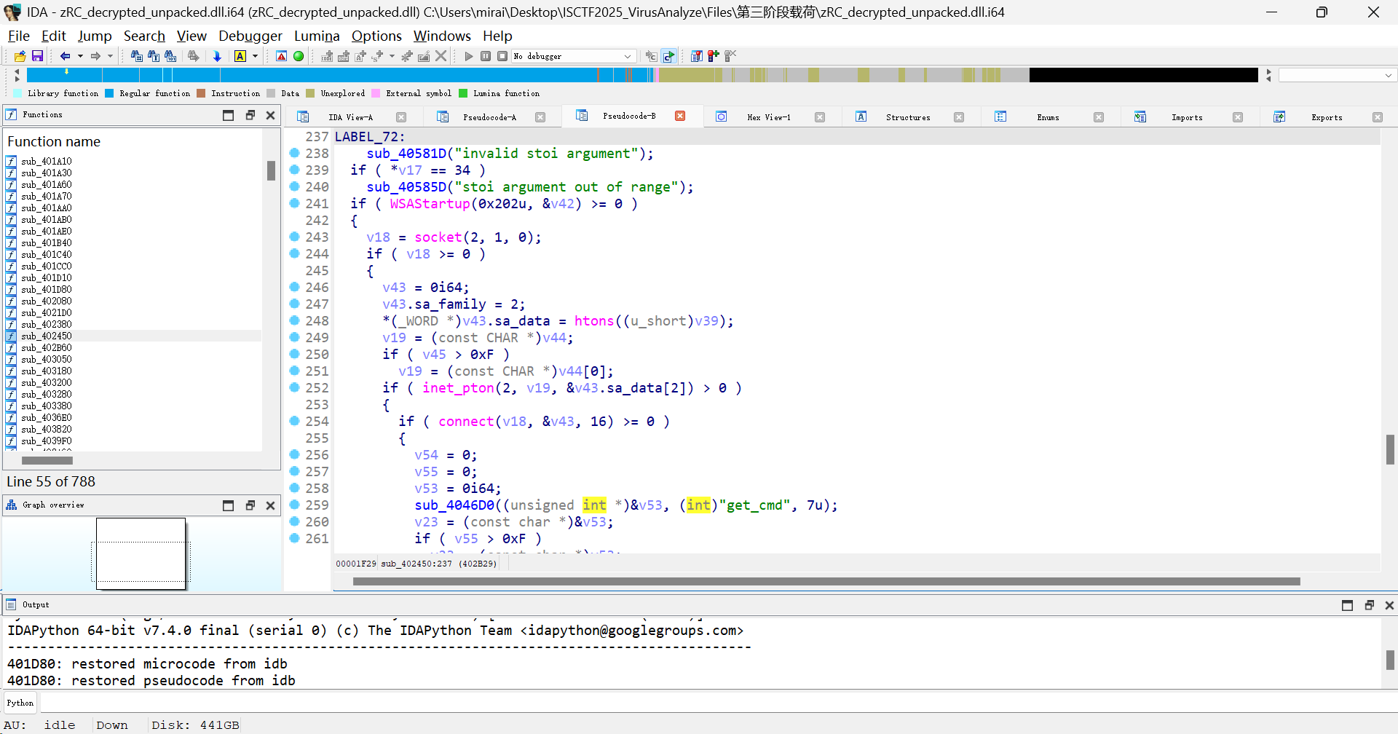Click the yellow 'A' text style icon

[x=240, y=56]
